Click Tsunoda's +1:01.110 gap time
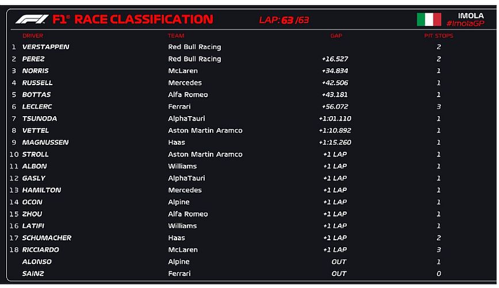This screenshot has height=288, width=499. tap(335, 118)
